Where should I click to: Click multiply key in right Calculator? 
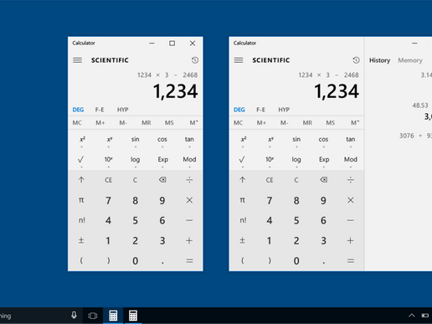click(x=351, y=200)
